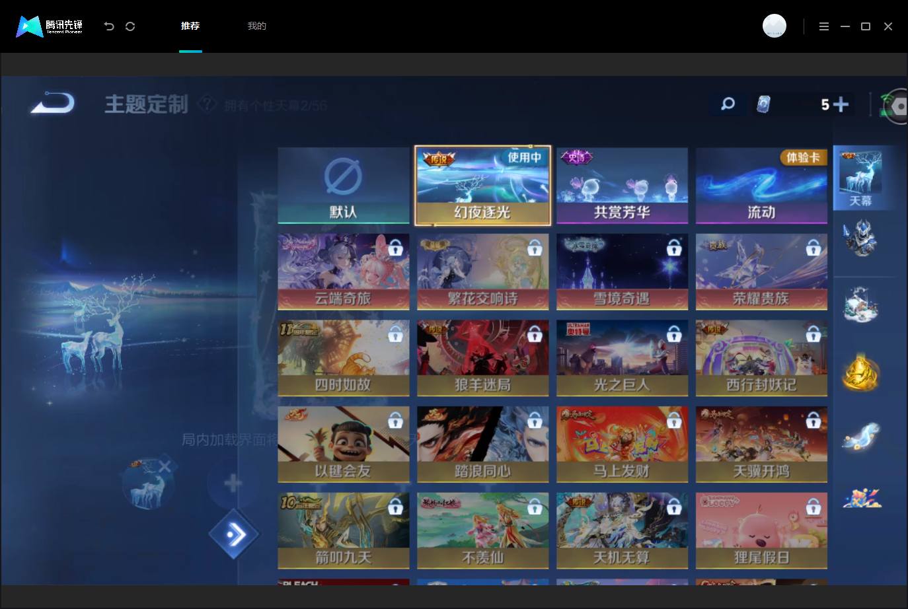Select the 天幕 sidebar tab
This screenshot has height=609, width=908.
(x=860, y=178)
